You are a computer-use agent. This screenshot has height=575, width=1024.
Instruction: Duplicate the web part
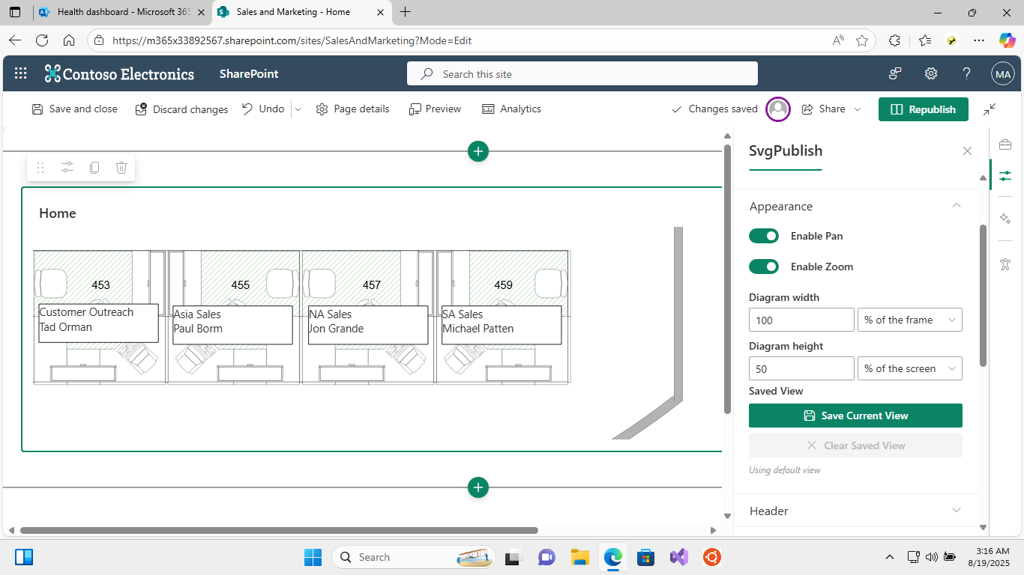pos(94,168)
